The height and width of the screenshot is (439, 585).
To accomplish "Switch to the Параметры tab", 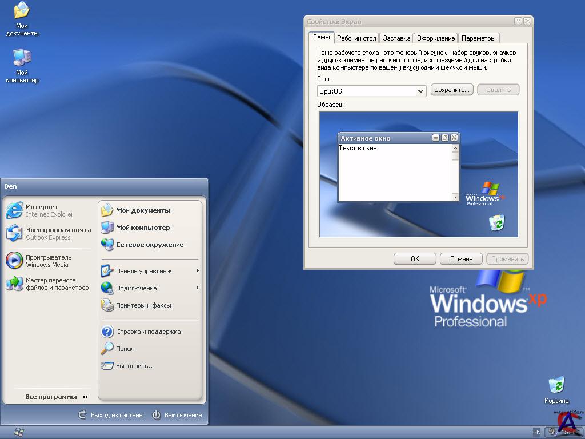I will click(x=479, y=38).
